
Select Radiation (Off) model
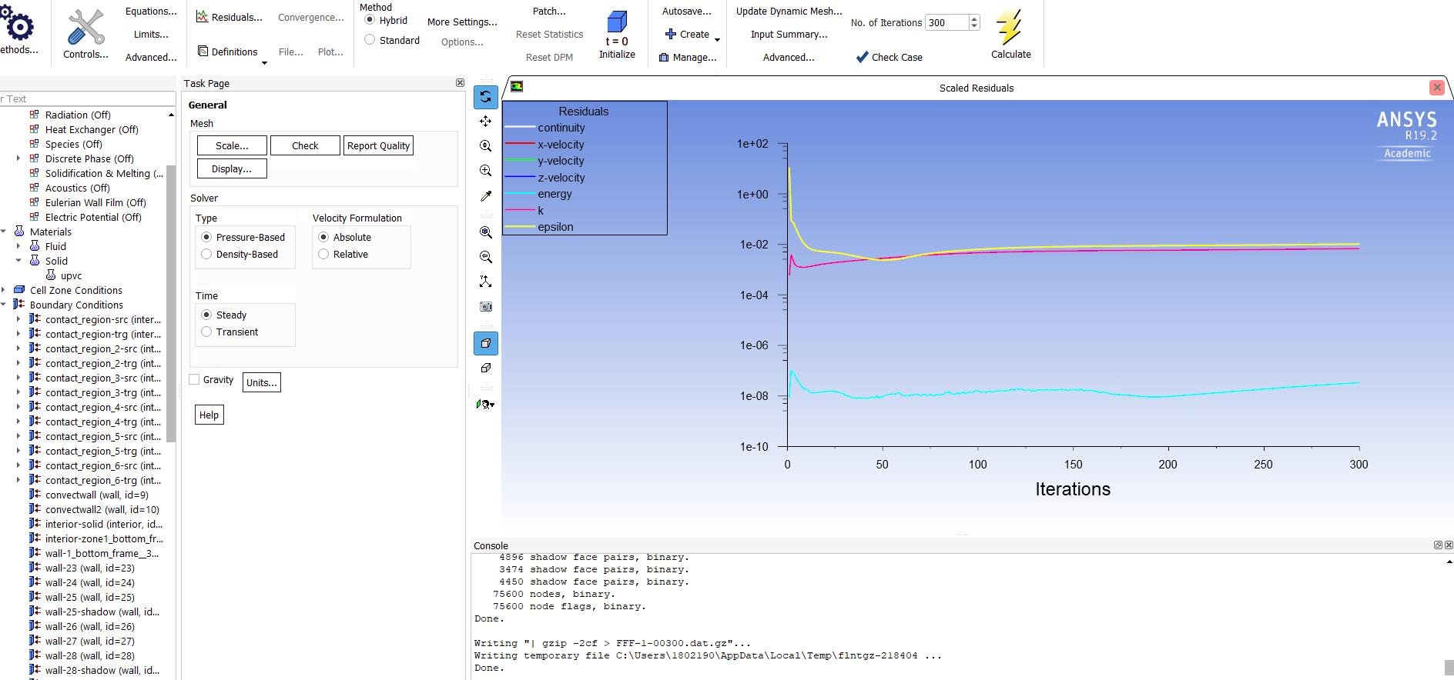[78, 115]
